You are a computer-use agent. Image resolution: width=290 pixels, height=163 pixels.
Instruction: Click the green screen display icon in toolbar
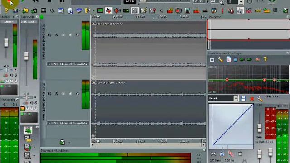click(100, 10)
